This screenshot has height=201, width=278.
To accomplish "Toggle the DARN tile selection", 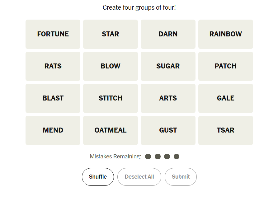I will (168, 34).
